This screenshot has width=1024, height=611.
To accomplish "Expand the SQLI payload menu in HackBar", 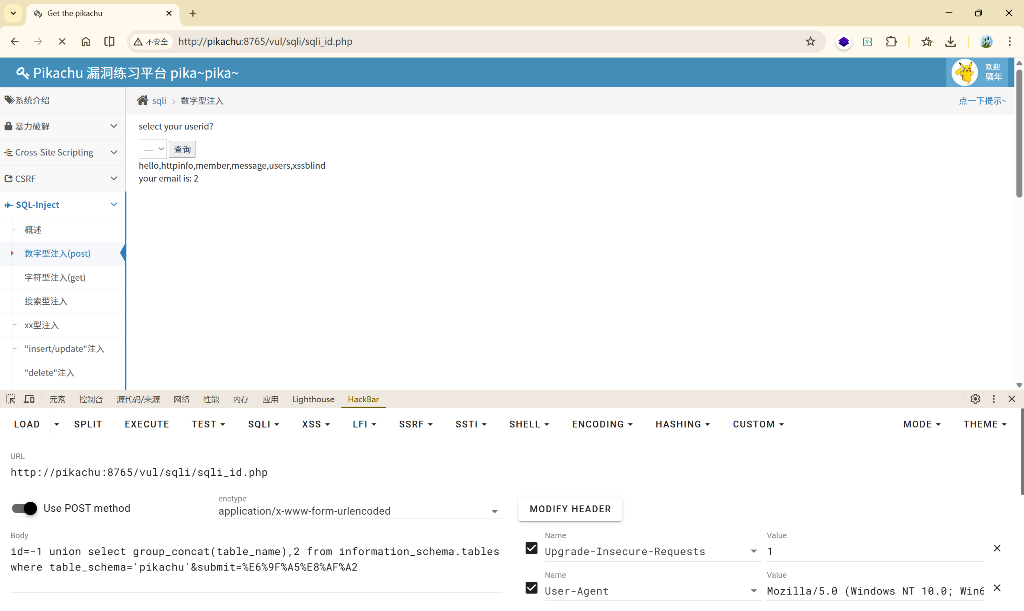I will click(263, 424).
